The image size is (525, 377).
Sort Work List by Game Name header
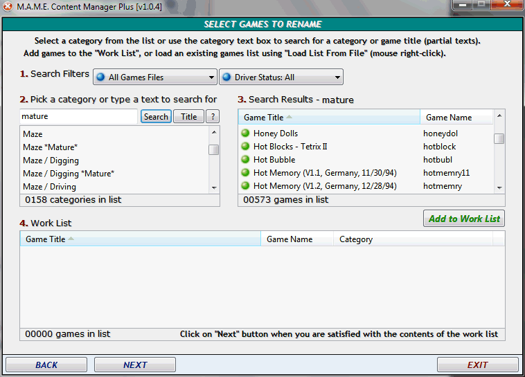pos(297,239)
